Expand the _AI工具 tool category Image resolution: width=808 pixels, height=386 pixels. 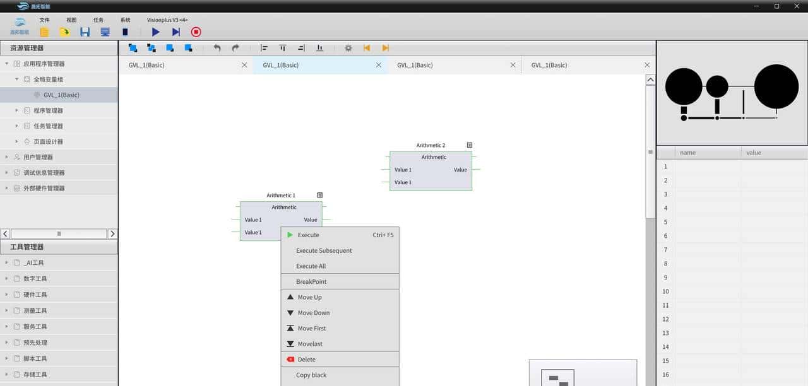pyautogui.click(x=7, y=262)
